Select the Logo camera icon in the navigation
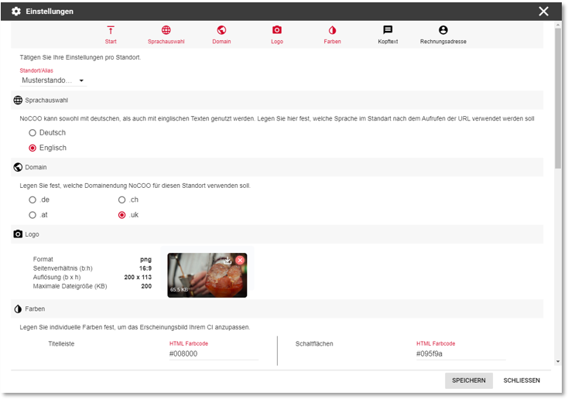568x399 pixels. point(277,30)
